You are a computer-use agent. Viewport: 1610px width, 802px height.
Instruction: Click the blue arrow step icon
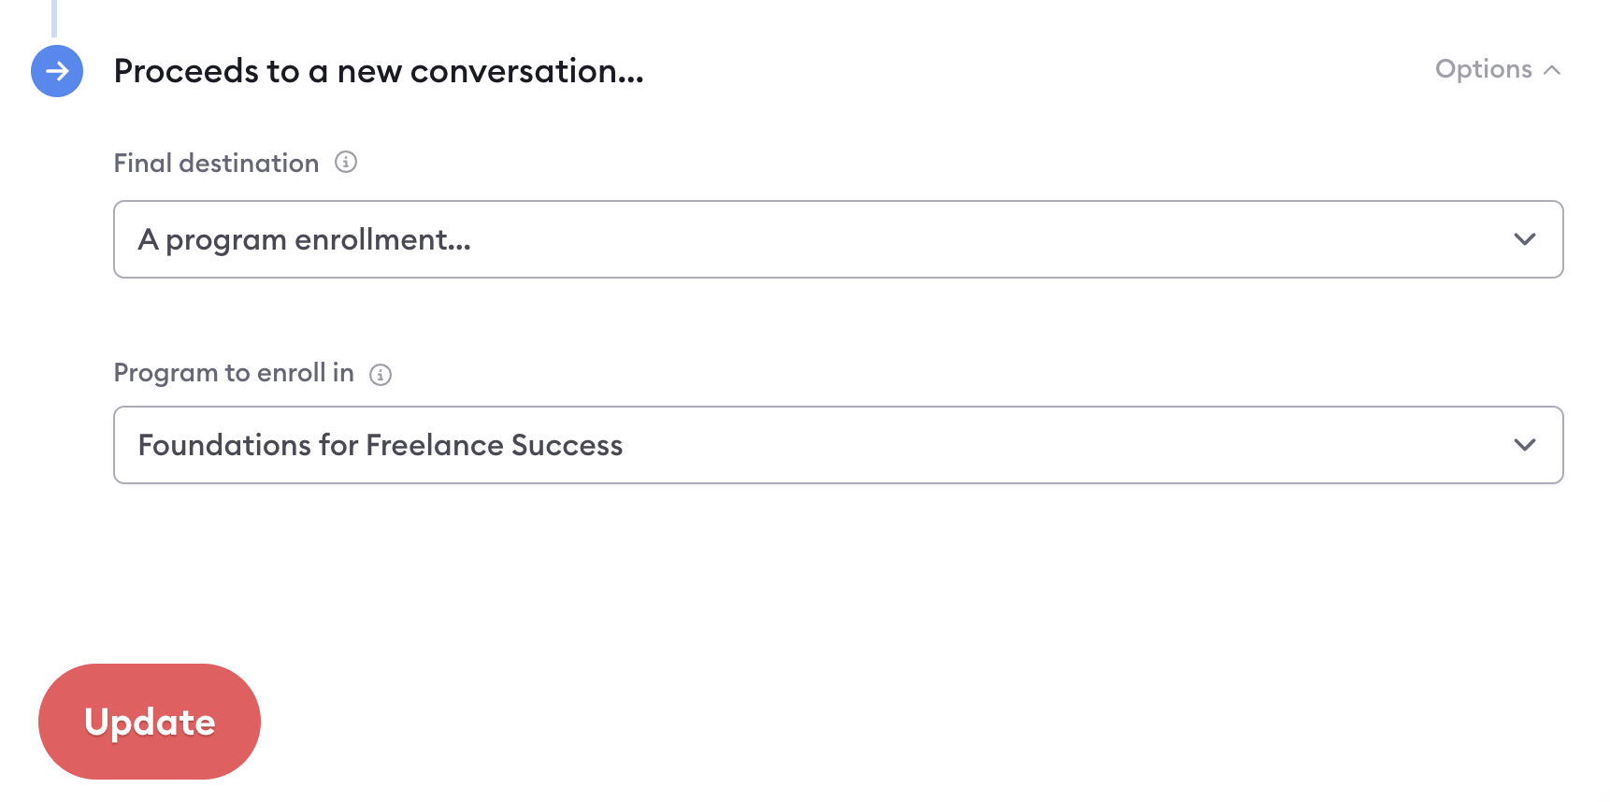[57, 71]
